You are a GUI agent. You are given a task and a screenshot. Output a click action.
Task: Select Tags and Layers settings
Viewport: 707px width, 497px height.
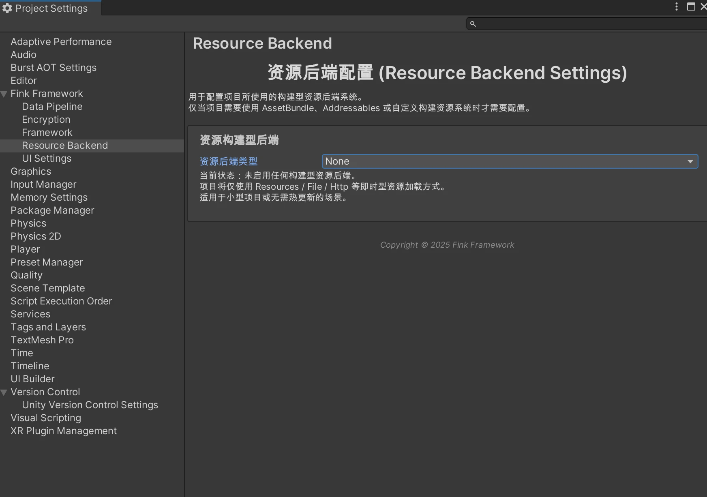48,327
